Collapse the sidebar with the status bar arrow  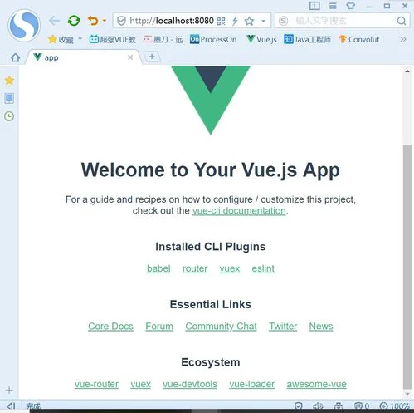tap(11, 406)
